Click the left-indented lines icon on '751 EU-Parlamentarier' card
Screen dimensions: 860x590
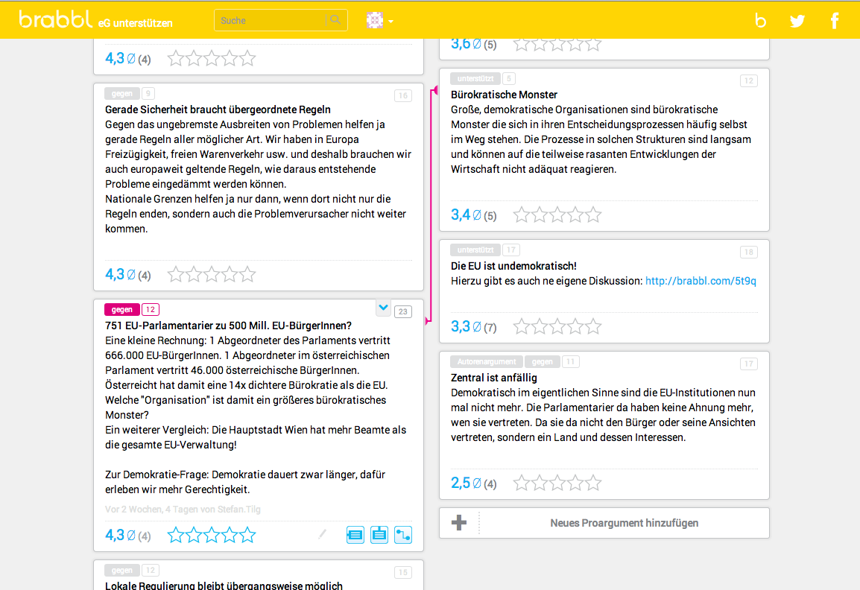(355, 535)
